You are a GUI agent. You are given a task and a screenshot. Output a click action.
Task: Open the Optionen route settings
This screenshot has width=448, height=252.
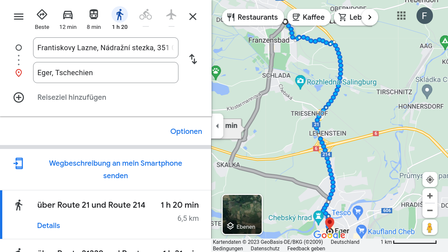pos(186,132)
